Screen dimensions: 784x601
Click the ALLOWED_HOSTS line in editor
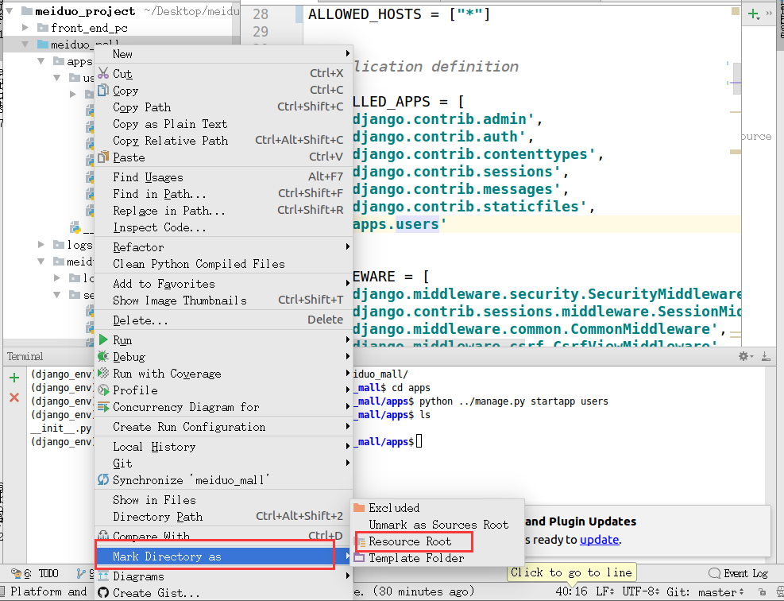[x=399, y=14]
